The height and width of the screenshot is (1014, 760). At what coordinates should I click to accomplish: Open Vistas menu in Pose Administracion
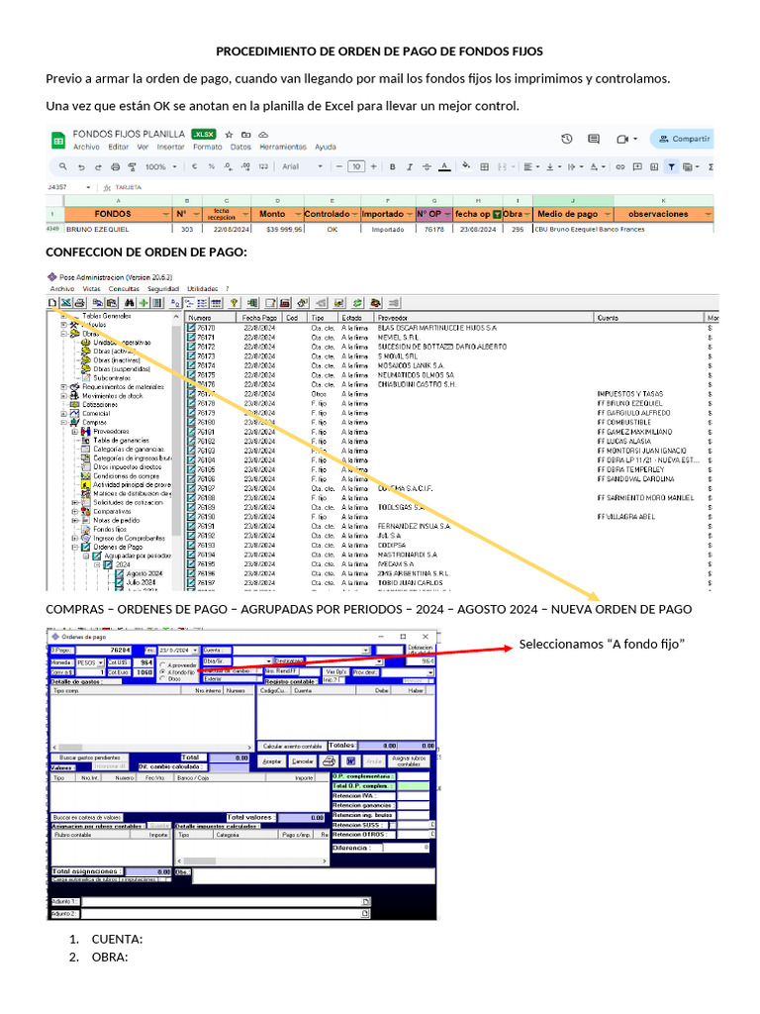click(91, 289)
